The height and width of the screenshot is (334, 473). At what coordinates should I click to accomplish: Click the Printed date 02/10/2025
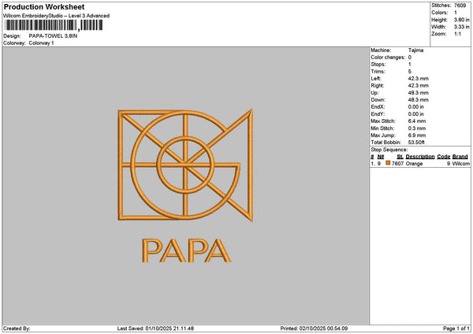click(312, 328)
